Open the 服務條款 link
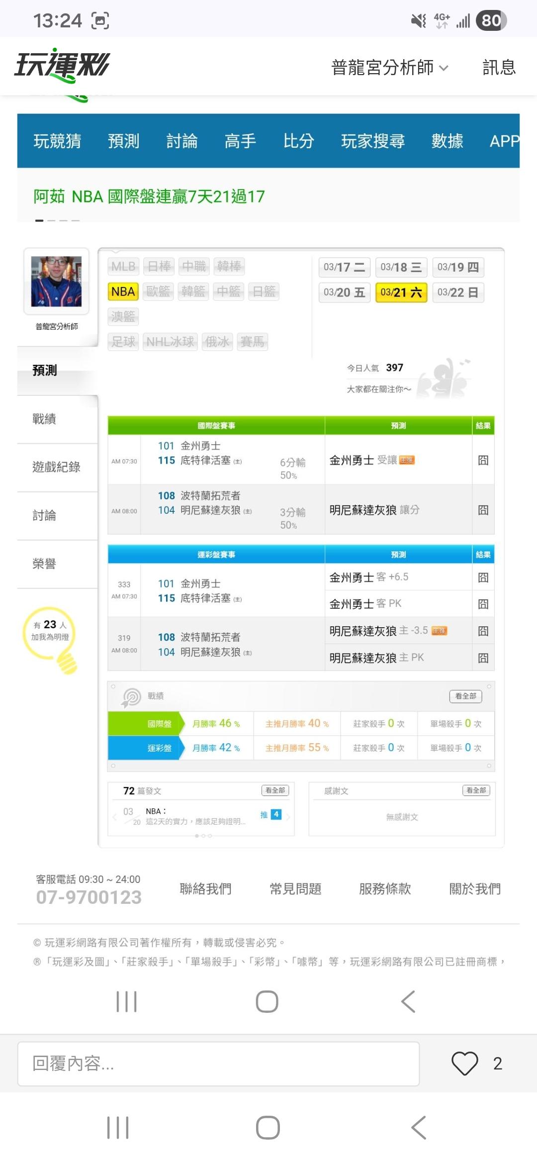The width and height of the screenshot is (537, 1164). (x=385, y=889)
